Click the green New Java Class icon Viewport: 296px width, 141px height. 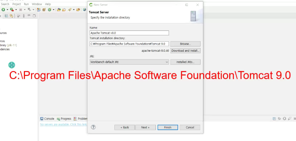pos(50,10)
